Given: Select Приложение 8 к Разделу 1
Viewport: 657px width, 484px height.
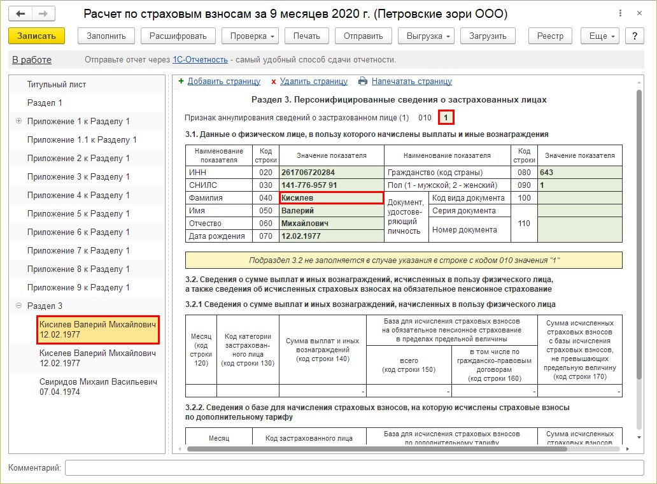Looking at the screenshot, I should pyautogui.click(x=78, y=269).
